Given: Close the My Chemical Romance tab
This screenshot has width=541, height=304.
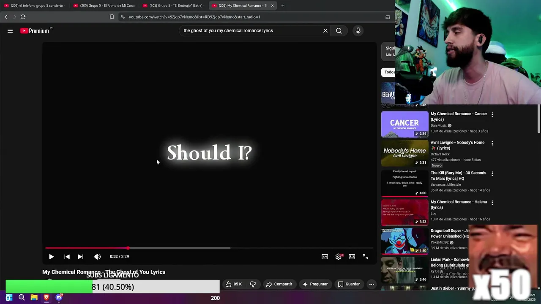Looking at the screenshot, I should pos(272,5).
